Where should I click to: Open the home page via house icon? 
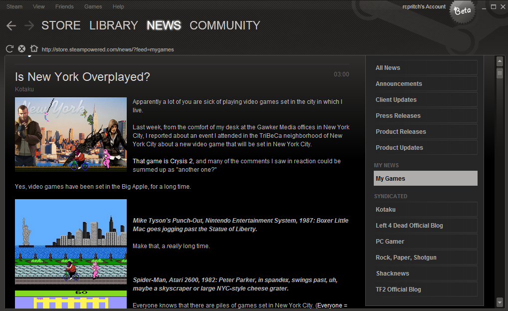(34, 48)
